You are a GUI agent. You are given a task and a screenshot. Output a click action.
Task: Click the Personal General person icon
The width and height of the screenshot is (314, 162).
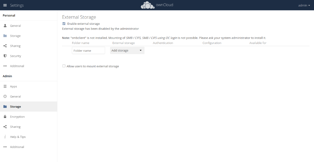[x=5, y=26]
